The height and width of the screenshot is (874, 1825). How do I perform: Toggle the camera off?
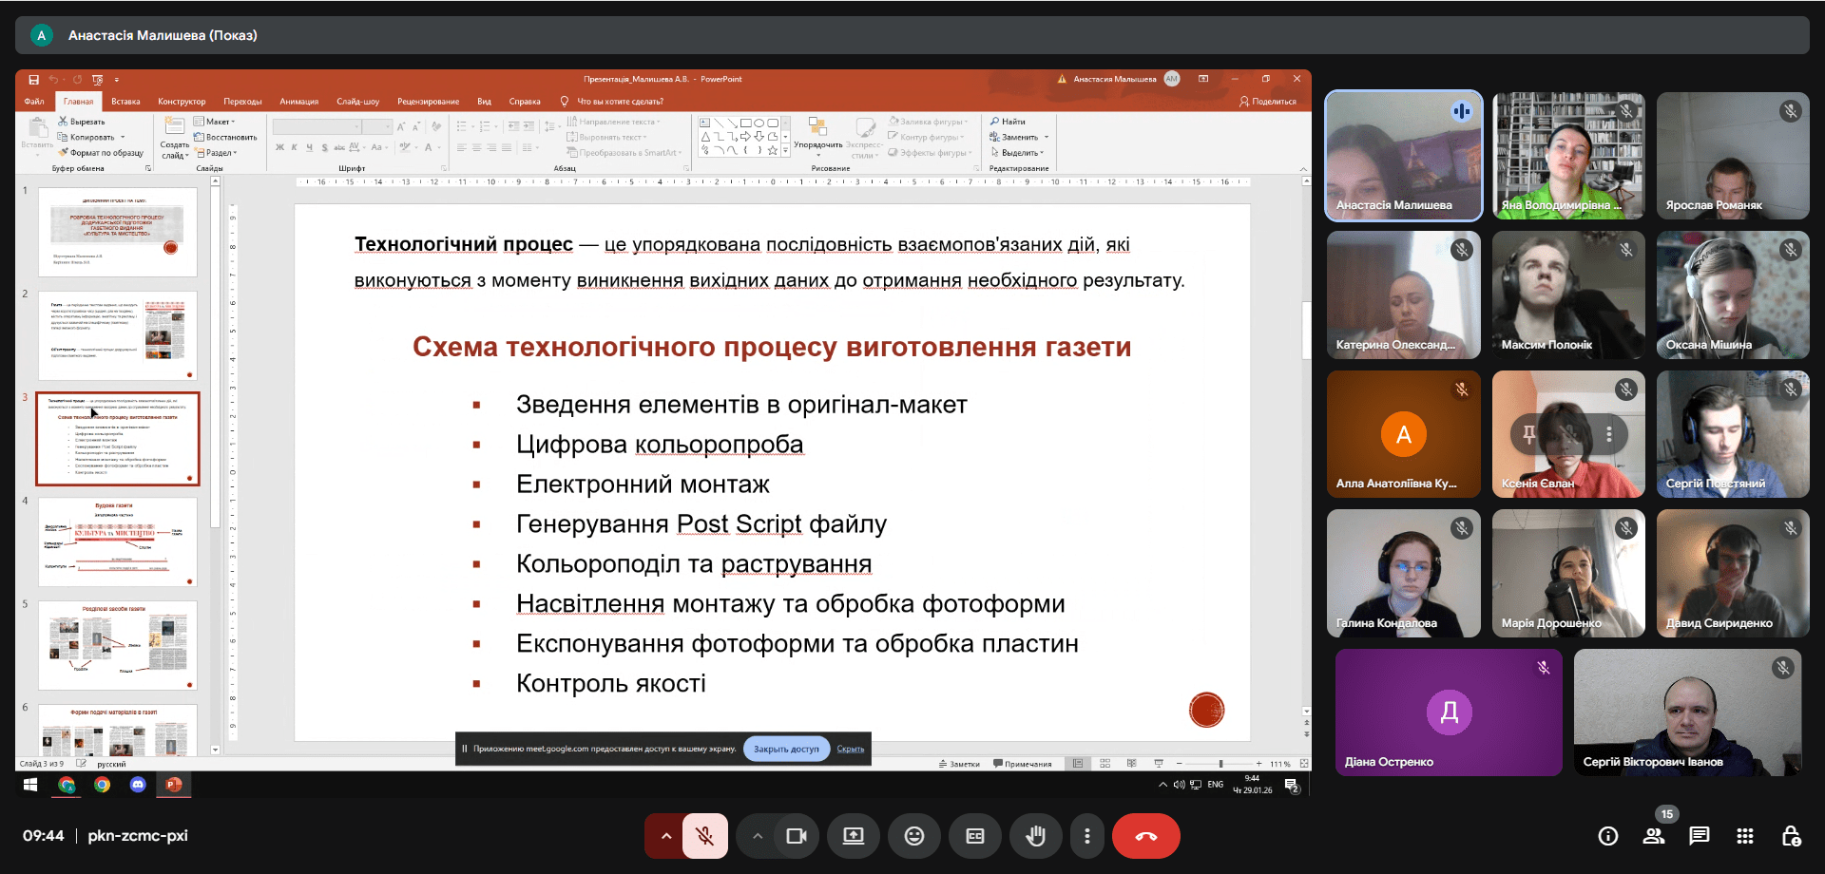coord(796,836)
